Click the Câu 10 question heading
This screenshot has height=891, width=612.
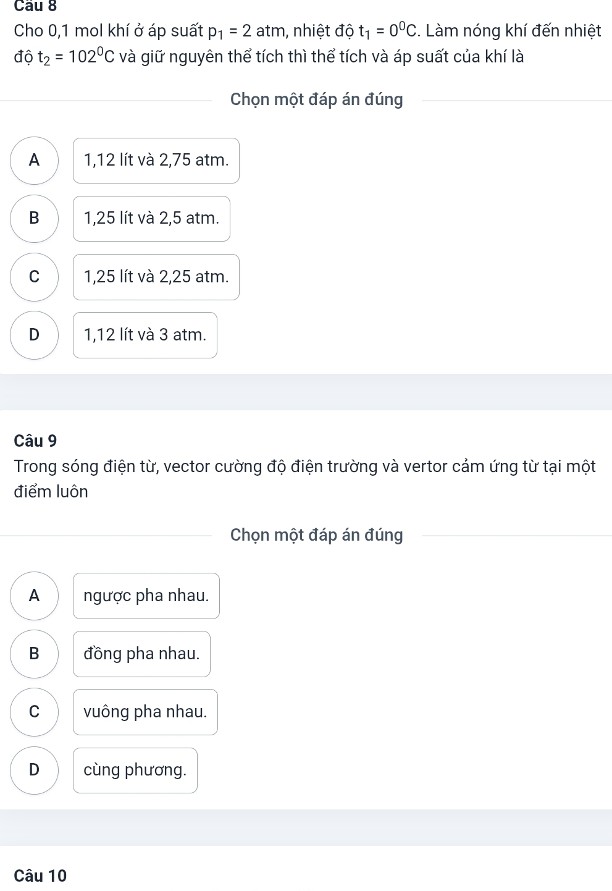(40, 876)
